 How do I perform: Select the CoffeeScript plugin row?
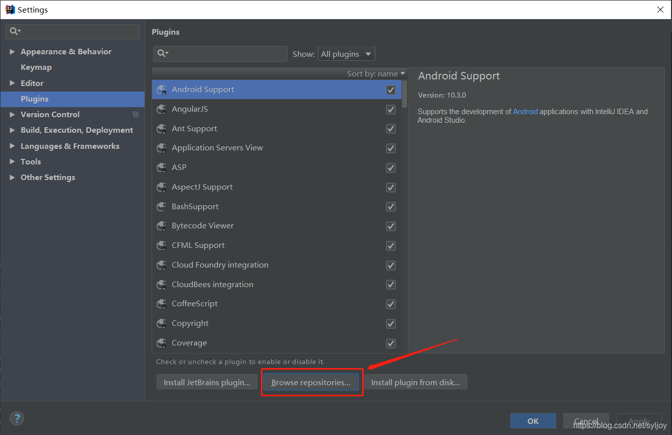click(x=277, y=304)
